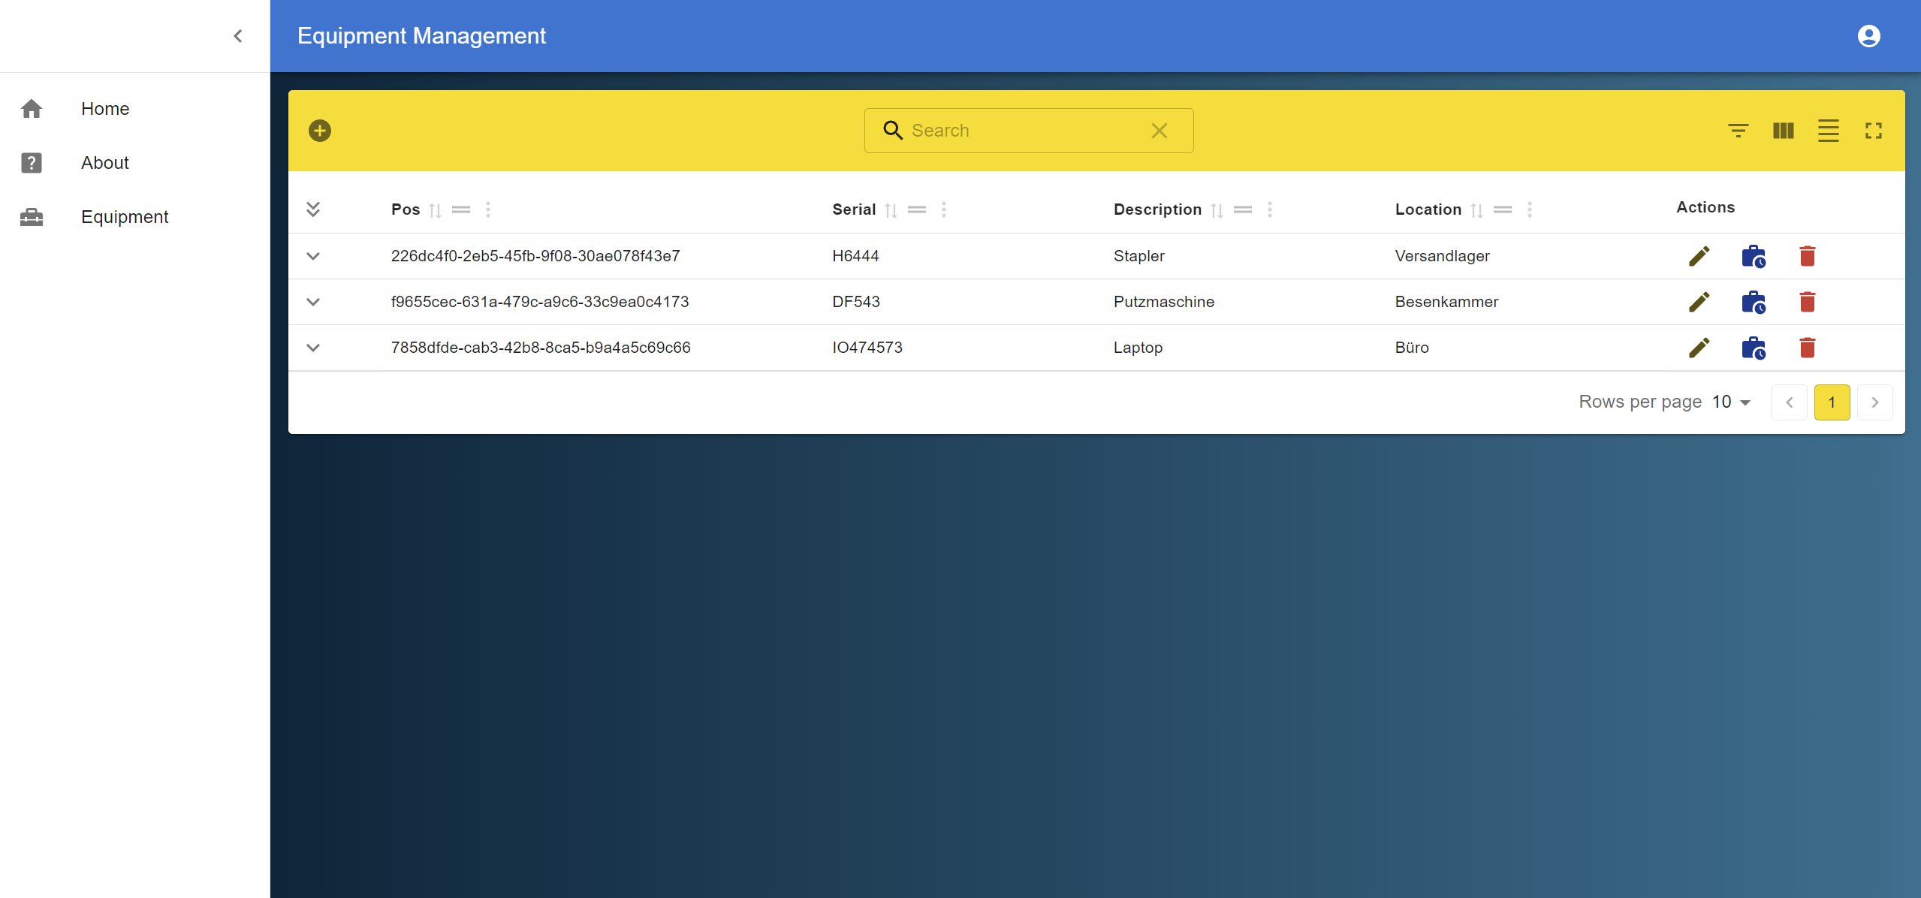The height and width of the screenshot is (898, 1921).
Task: Toggle the table filters icon
Action: point(1738,131)
